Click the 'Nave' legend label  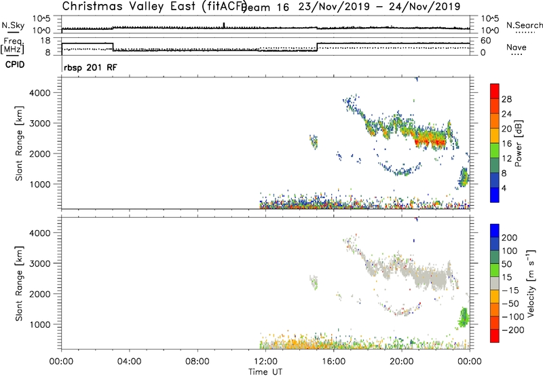pos(516,48)
